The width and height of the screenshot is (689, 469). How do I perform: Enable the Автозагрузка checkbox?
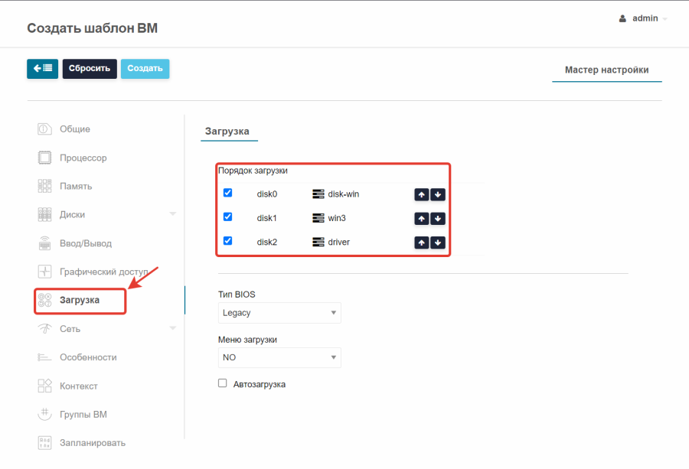(x=223, y=383)
